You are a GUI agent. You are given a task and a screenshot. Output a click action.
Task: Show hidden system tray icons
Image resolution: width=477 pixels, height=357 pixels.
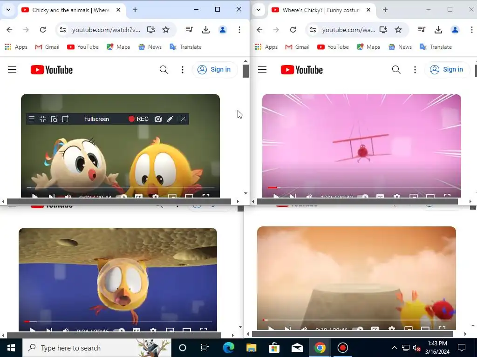[x=394, y=348]
